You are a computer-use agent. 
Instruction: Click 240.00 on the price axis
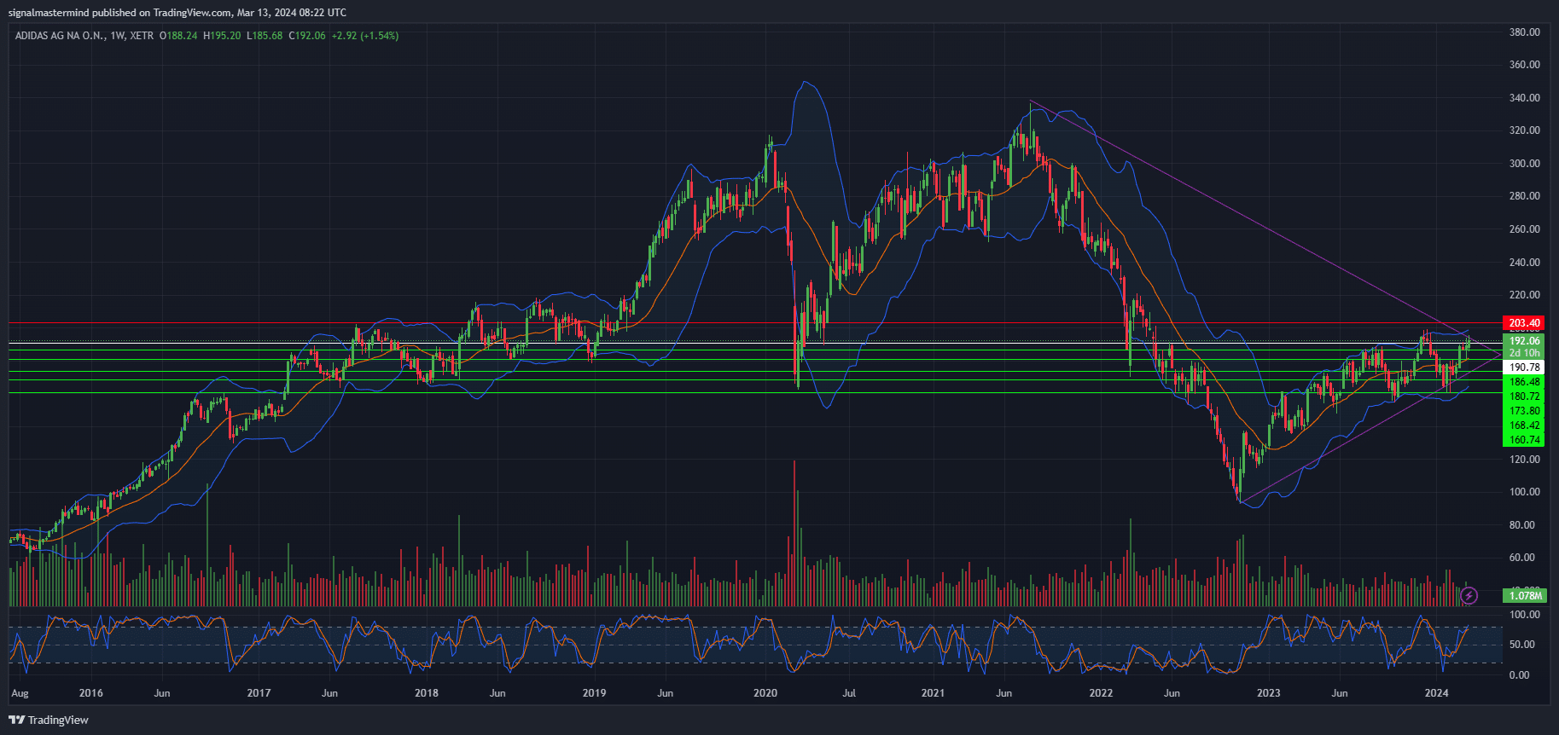coord(1524,263)
